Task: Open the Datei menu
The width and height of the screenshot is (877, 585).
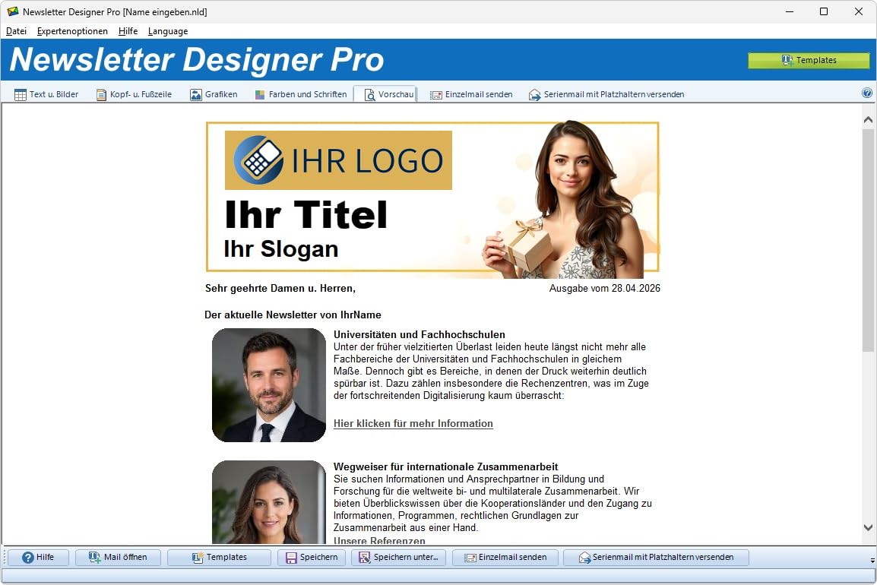Action: (16, 31)
